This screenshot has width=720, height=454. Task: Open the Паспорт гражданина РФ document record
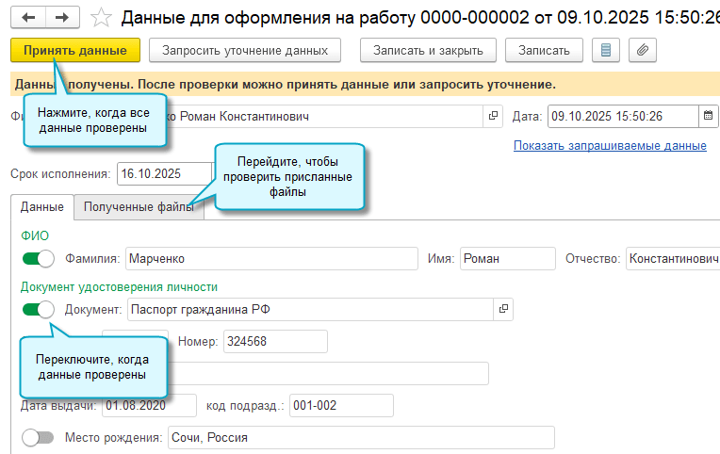coord(503,309)
